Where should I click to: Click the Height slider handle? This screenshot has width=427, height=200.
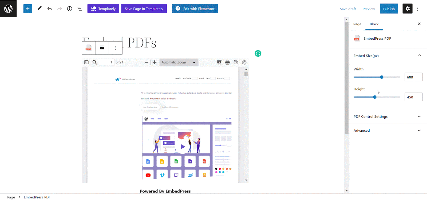[x=375, y=97]
